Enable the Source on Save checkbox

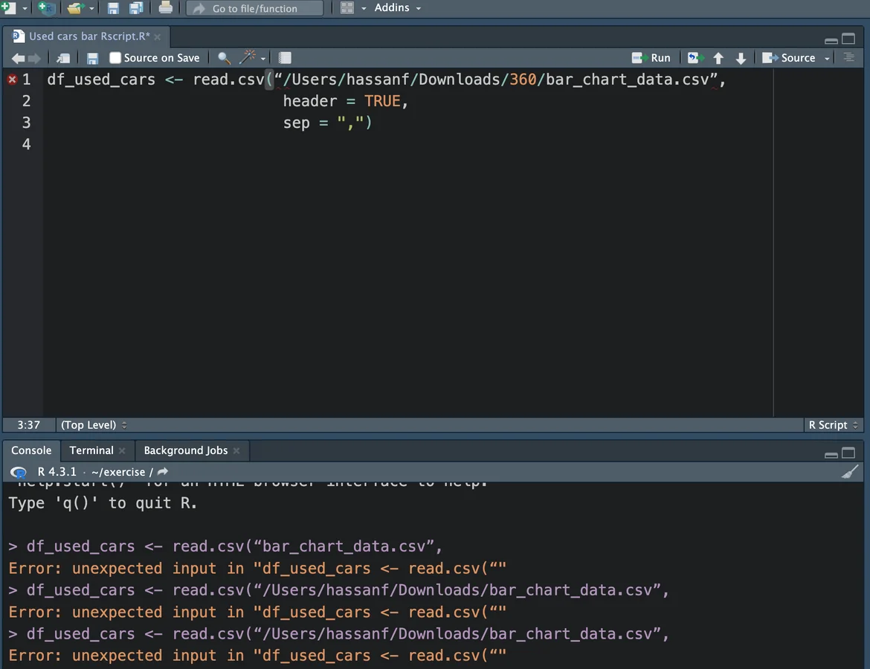[115, 58]
